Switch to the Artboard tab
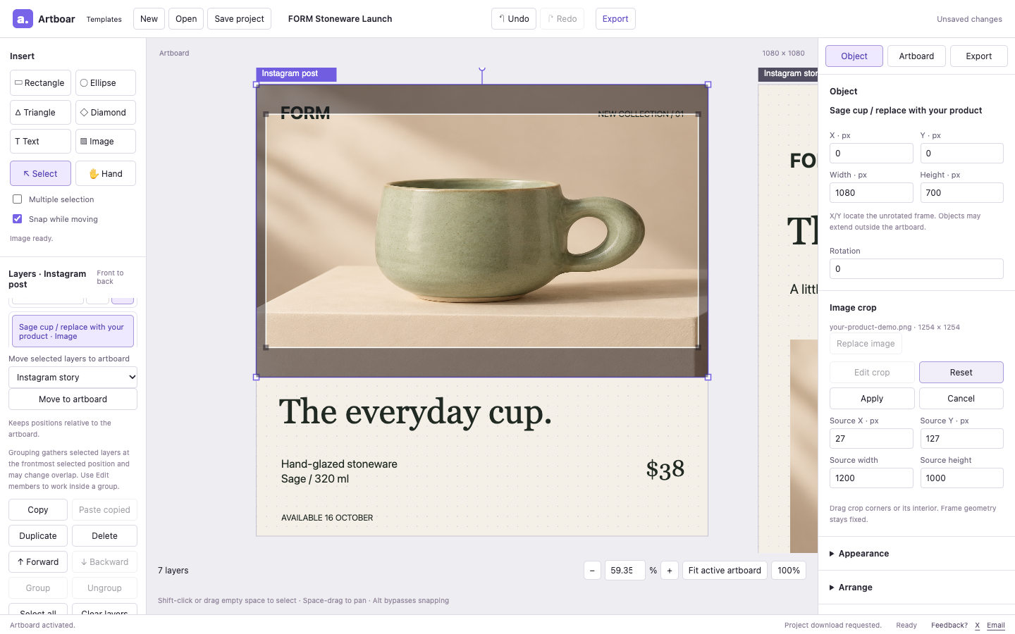 (916, 56)
